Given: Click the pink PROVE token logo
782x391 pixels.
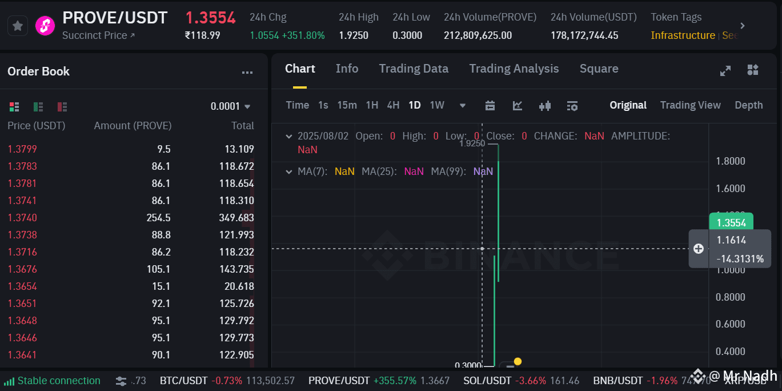Looking at the screenshot, I should pos(45,26).
